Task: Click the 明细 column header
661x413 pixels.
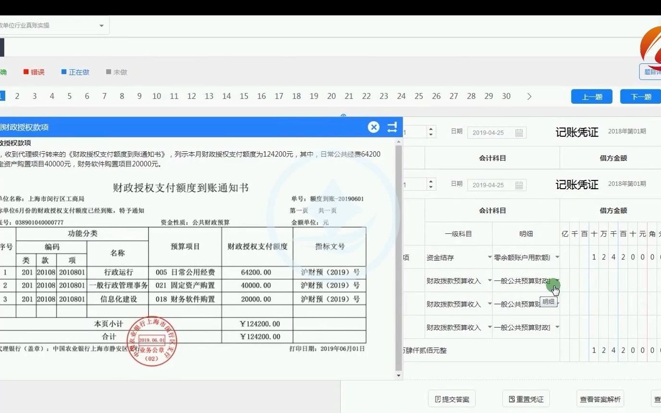Action: tap(526, 234)
